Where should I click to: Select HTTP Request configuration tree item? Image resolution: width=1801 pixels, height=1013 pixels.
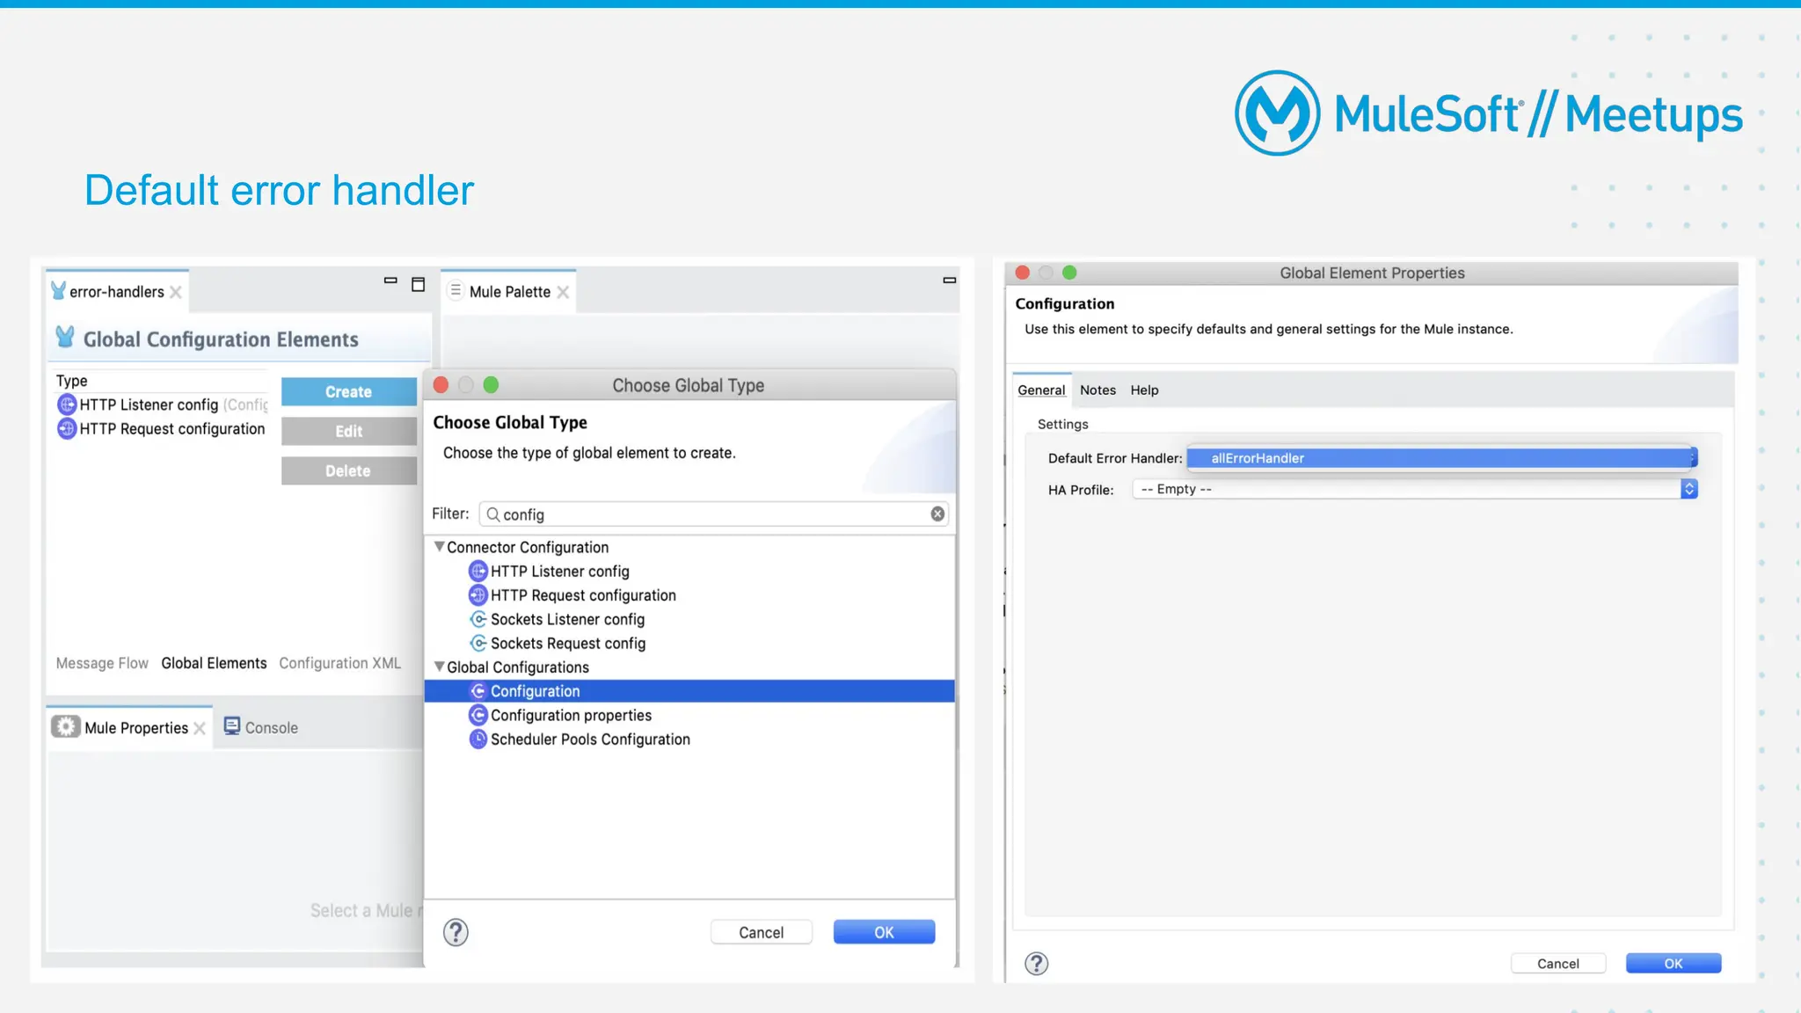tap(583, 595)
